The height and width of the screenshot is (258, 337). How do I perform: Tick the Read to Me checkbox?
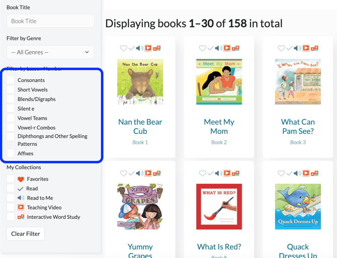click(x=11, y=198)
